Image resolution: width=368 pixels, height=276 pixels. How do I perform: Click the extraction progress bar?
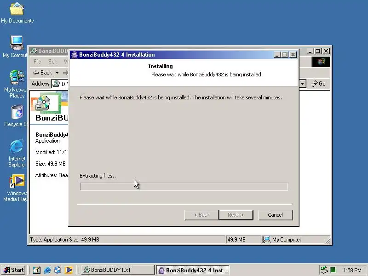click(184, 187)
